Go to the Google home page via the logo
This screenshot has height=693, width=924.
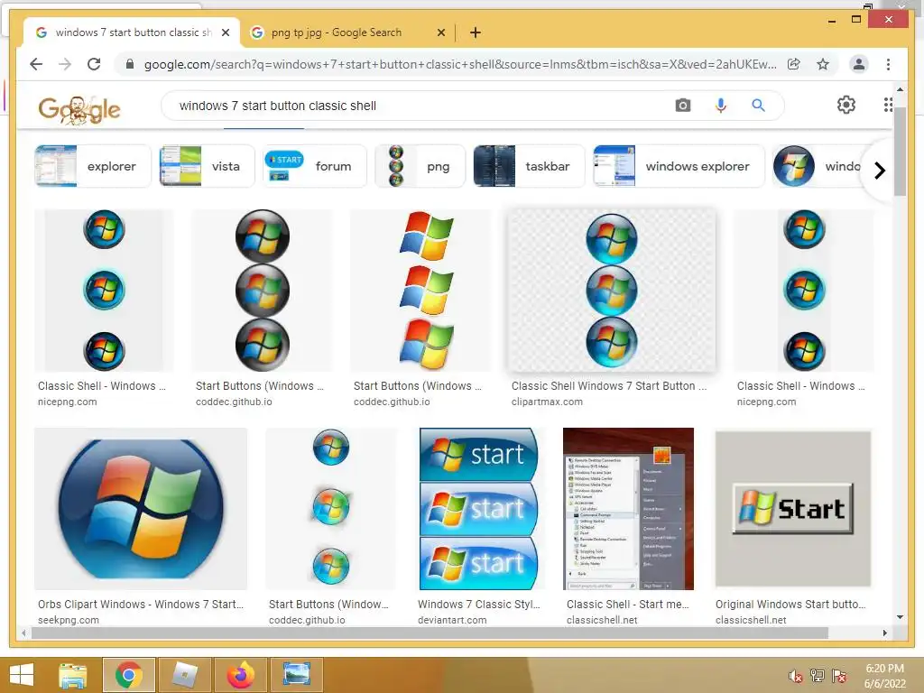(x=79, y=109)
